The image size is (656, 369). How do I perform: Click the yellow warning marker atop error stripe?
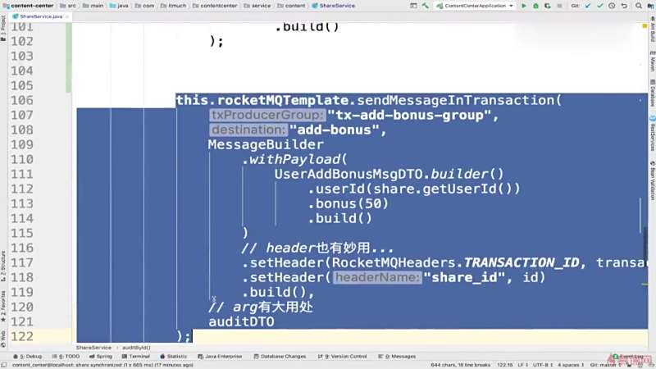645,26
